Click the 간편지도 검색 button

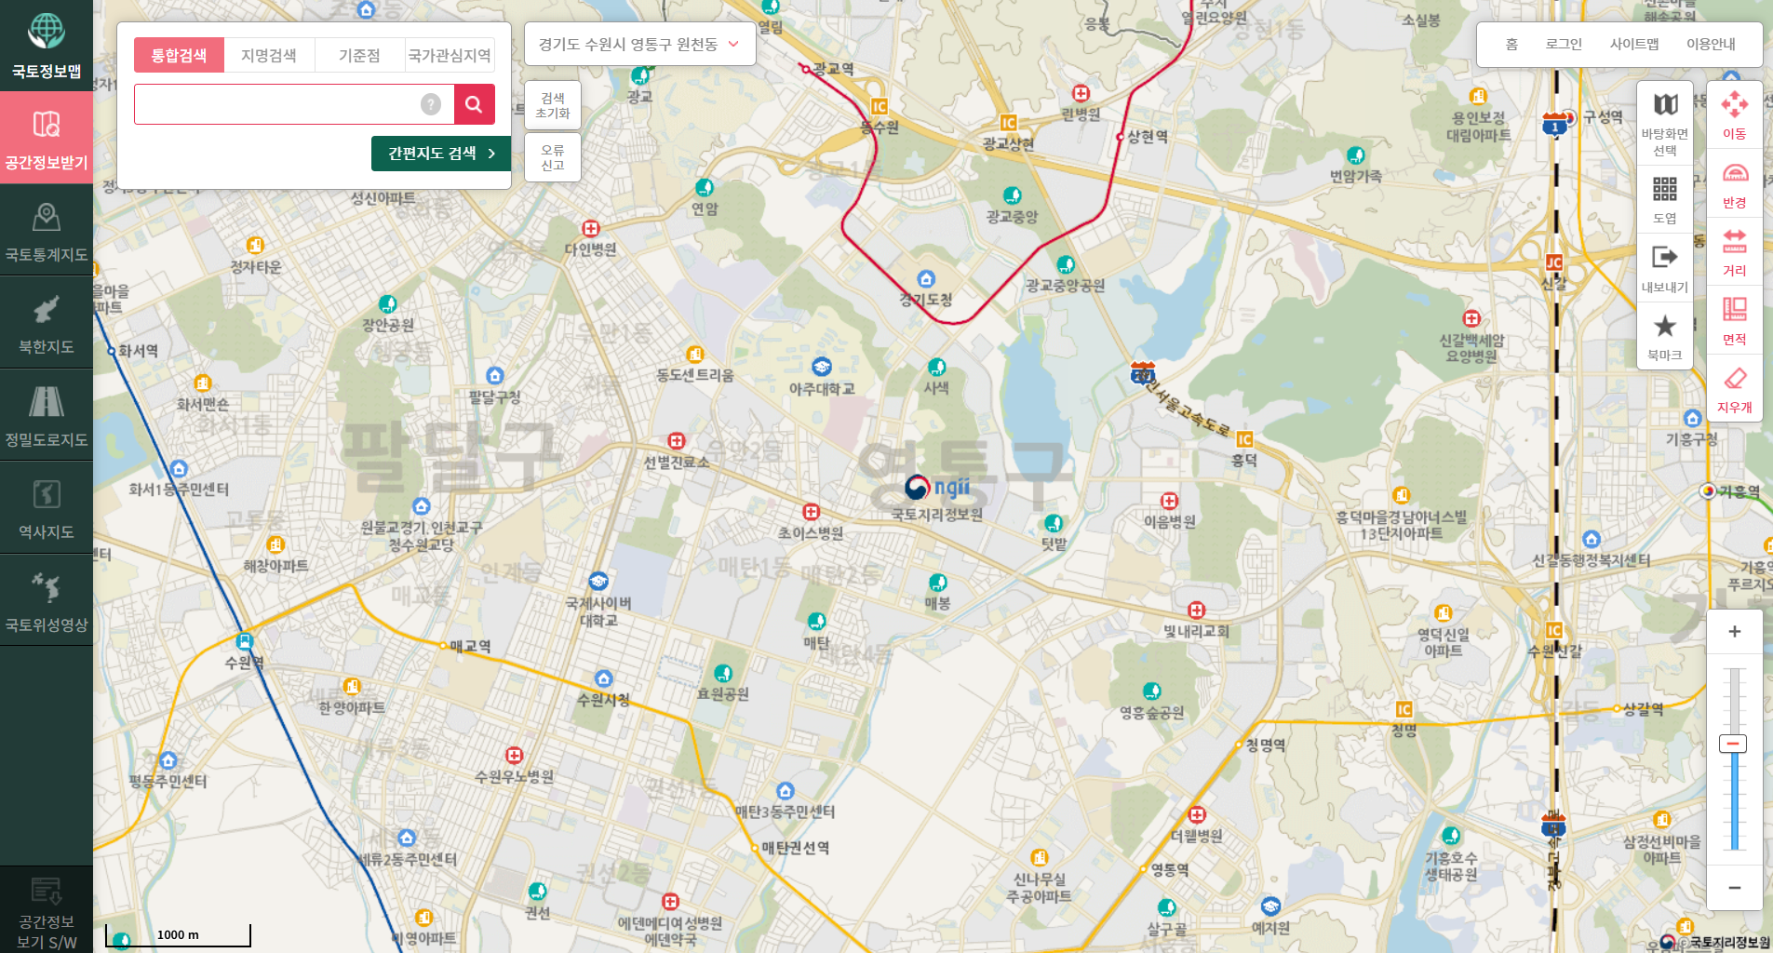pos(441,154)
